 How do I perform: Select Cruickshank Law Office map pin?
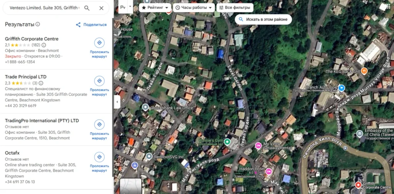(x=145, y=107)
